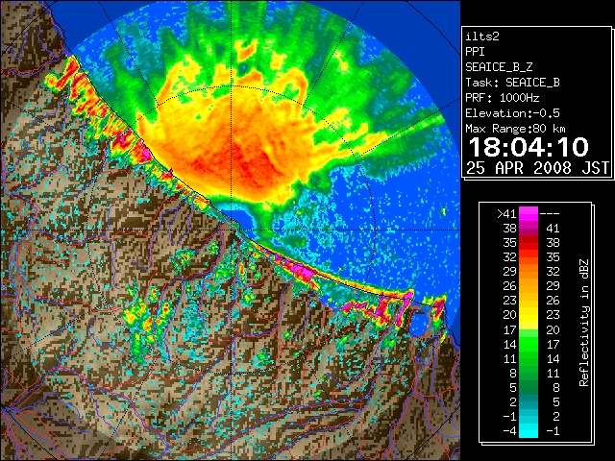Click the 'PPI' scan type label
The image size is (615, 461).
(x=475, y=52)
